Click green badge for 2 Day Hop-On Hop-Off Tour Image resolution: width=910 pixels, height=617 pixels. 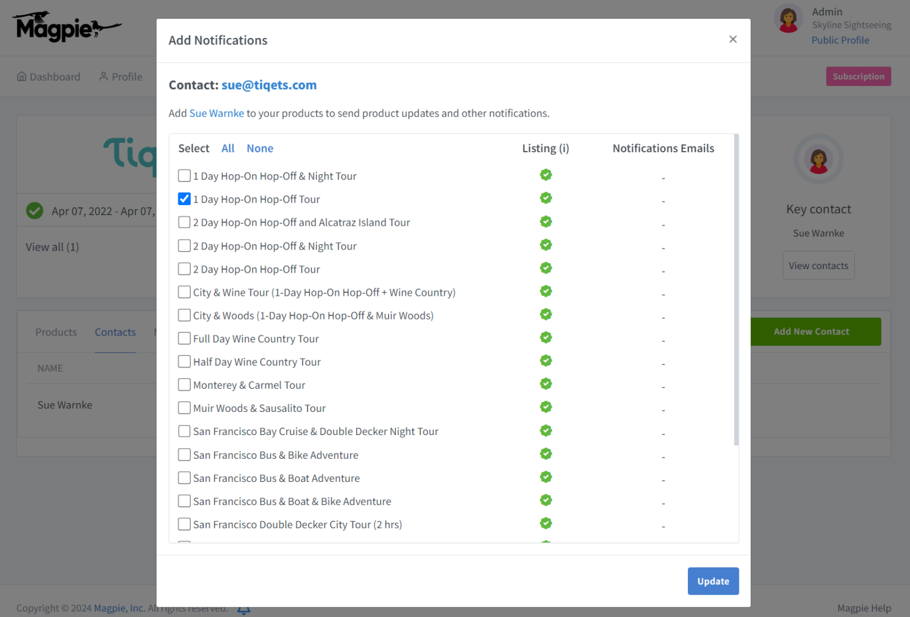pos(546,268)
